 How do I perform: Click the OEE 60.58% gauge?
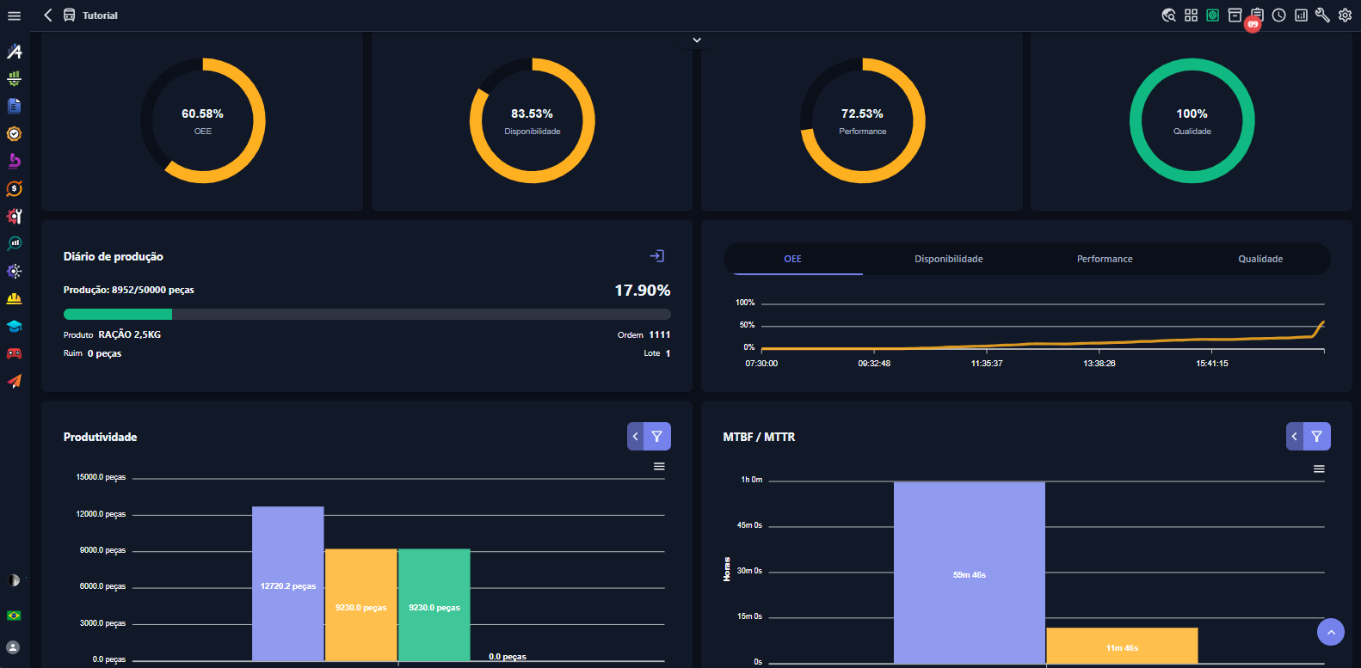tap(203, 120)
